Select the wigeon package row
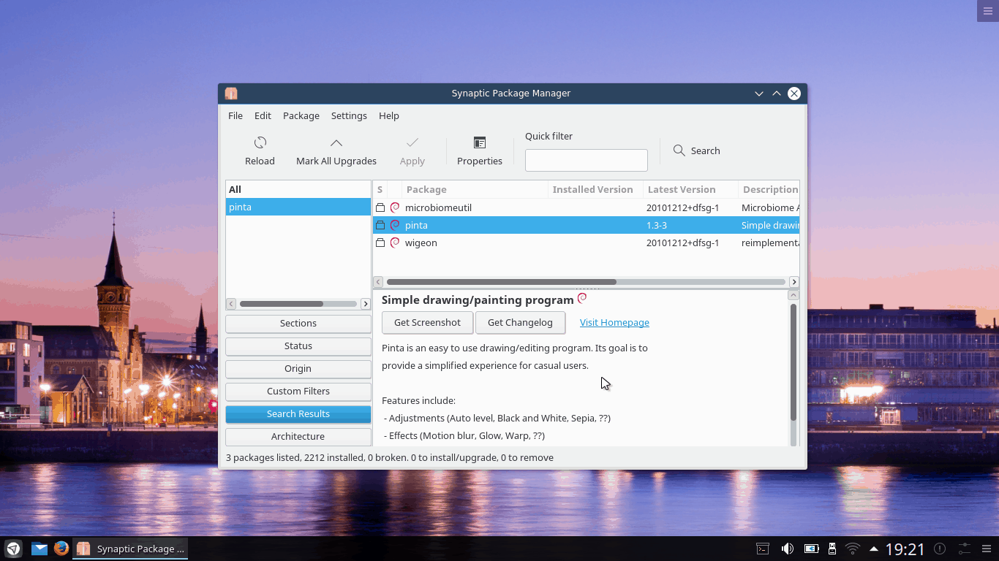This screenshot has height=561, width=999. coord(586,243)
